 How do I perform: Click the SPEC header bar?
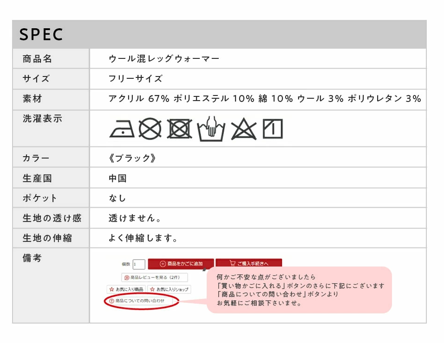(219, 35)
